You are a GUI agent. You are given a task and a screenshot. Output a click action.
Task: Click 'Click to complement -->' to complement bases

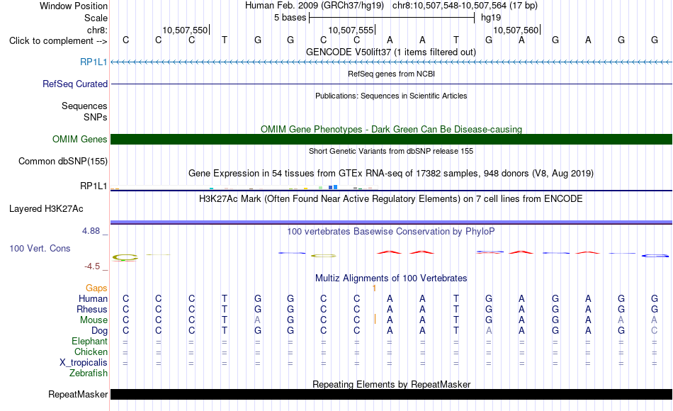tap(58, 41)
